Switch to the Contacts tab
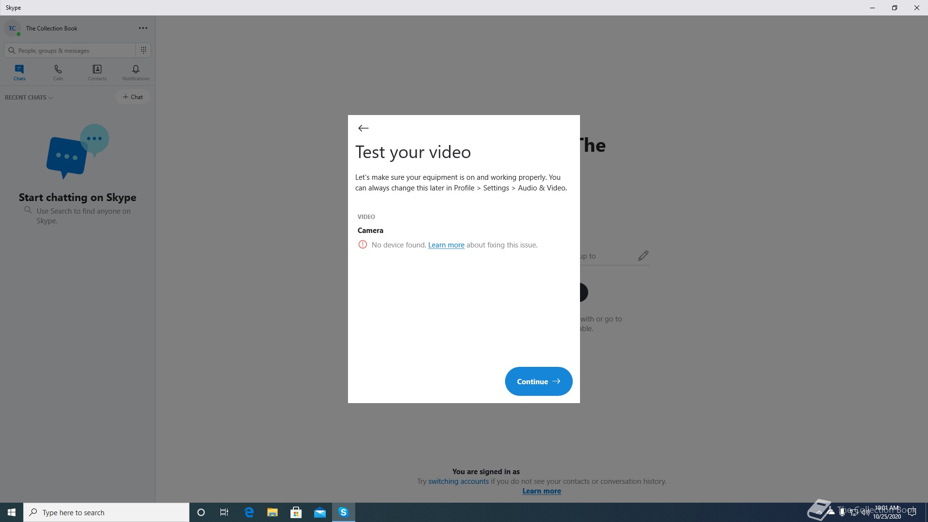The image size is (928, 522). (x=97, y=72)
